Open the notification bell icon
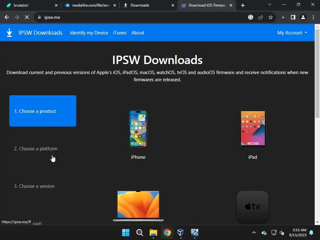This screenshot has width=320, height=240. pyautogui.click(x=312, y=232)
